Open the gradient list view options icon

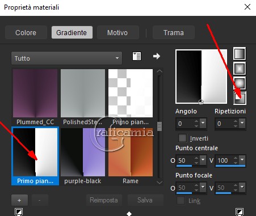pyautogui.click(x=137, y=56)
